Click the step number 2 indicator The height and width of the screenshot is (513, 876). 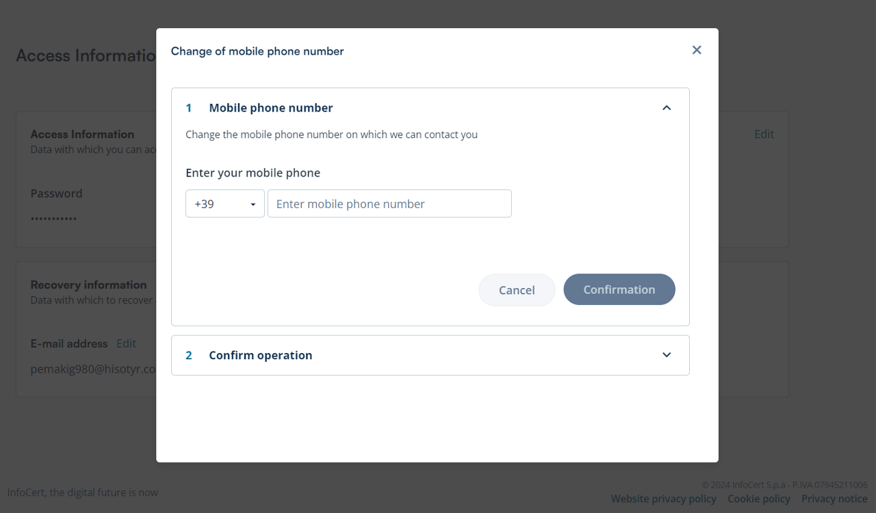[x=189, y=355]
